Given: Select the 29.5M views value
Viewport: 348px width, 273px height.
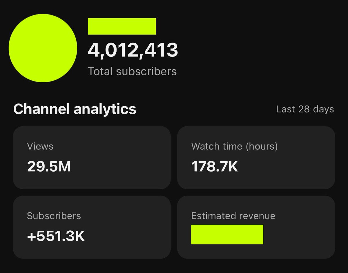Looking at the screenshot, I should coord(49,167).
